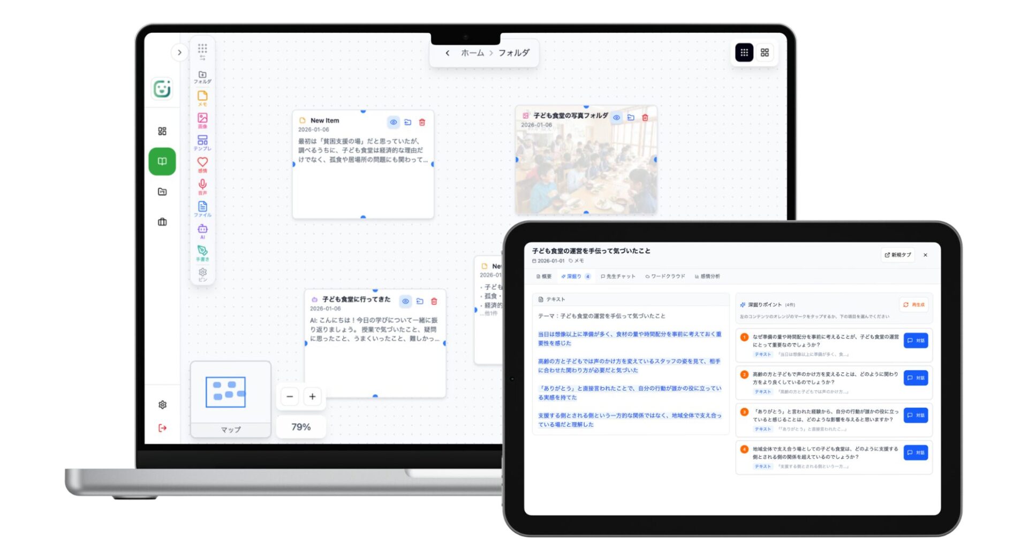Screen dimensions: 1028x560
Task: Click the 新規タブ button
Action: 898,255
